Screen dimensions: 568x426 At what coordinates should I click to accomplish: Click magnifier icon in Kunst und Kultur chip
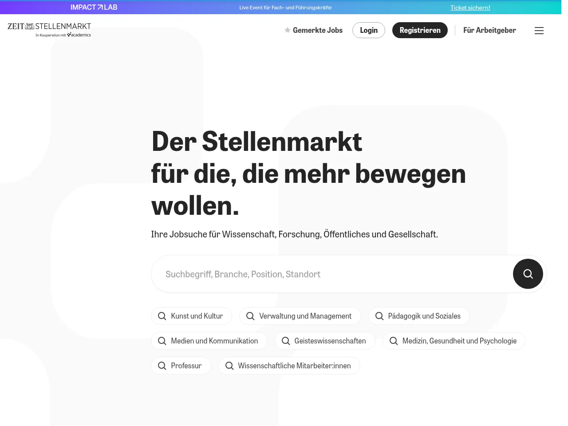[162, 316]
